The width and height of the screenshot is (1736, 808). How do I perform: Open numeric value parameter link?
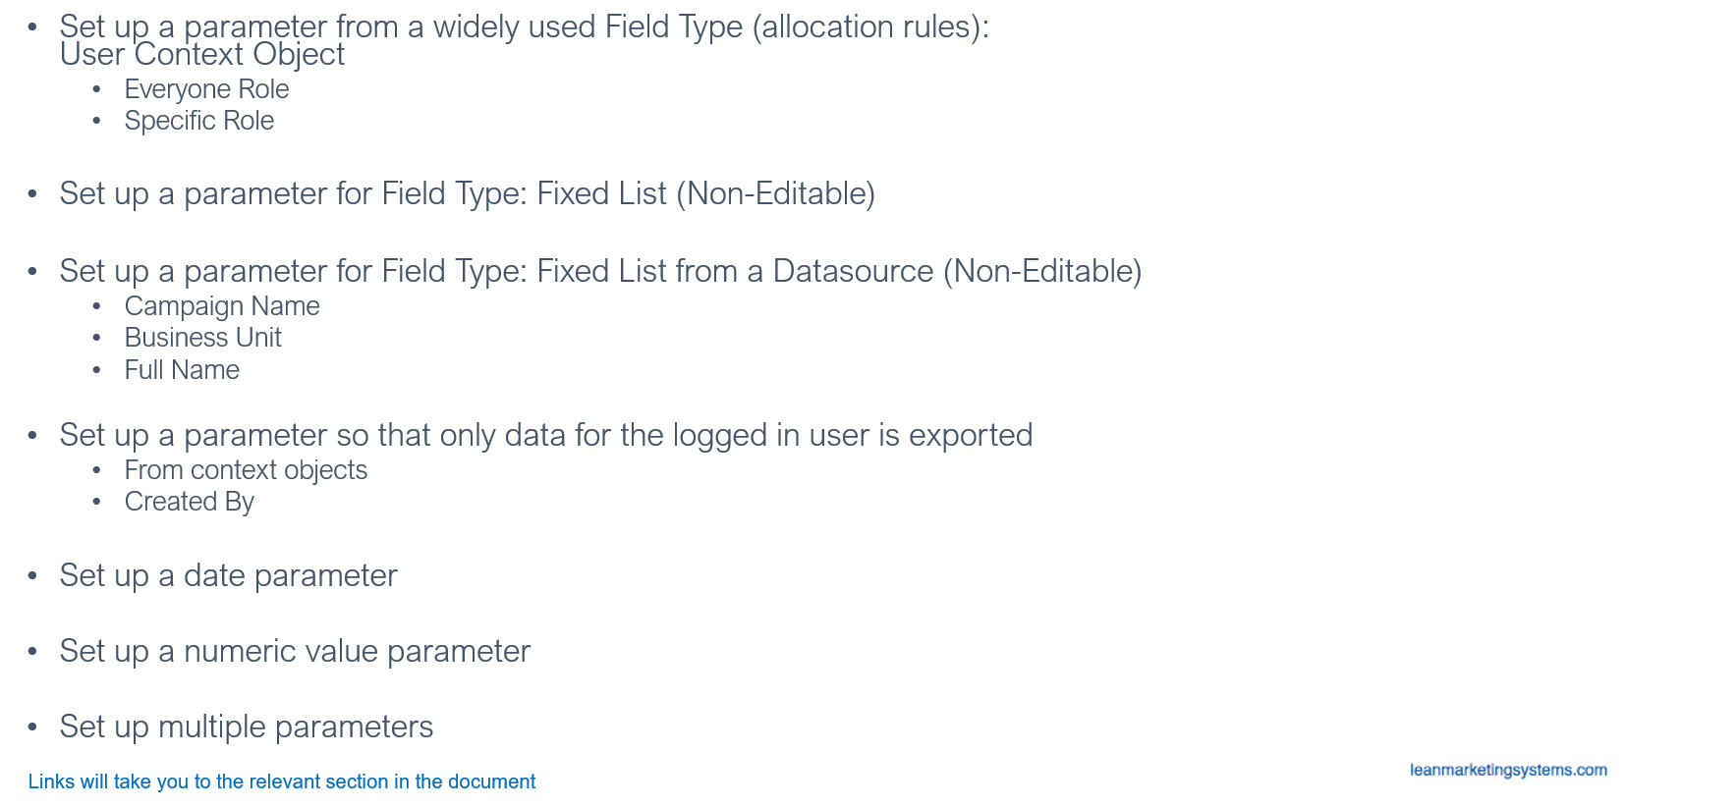tap(295, 651)
